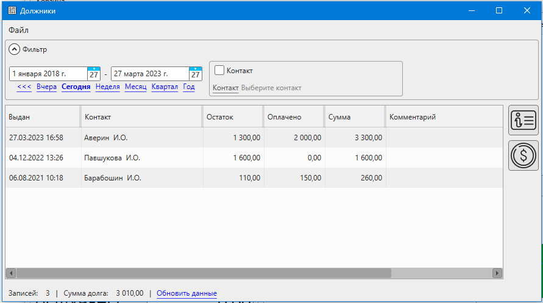Click Обновить данные to refresh
The width and height of the screenshot is (543, 303).
click(x=186, y=293)
